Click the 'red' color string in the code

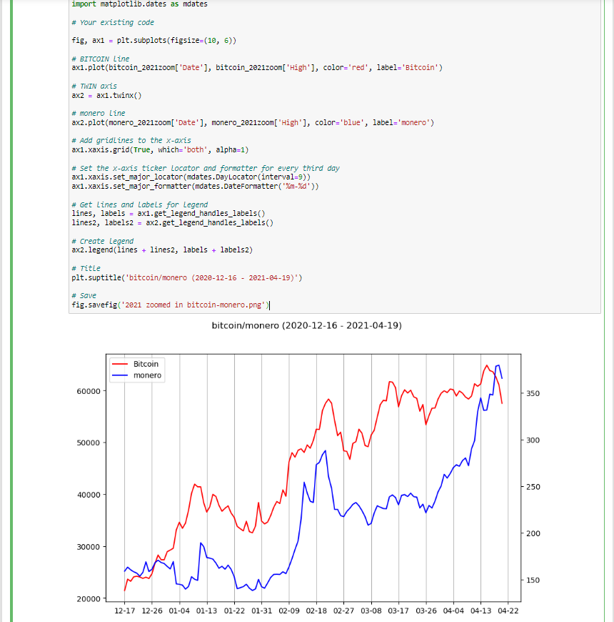[358, 68]
